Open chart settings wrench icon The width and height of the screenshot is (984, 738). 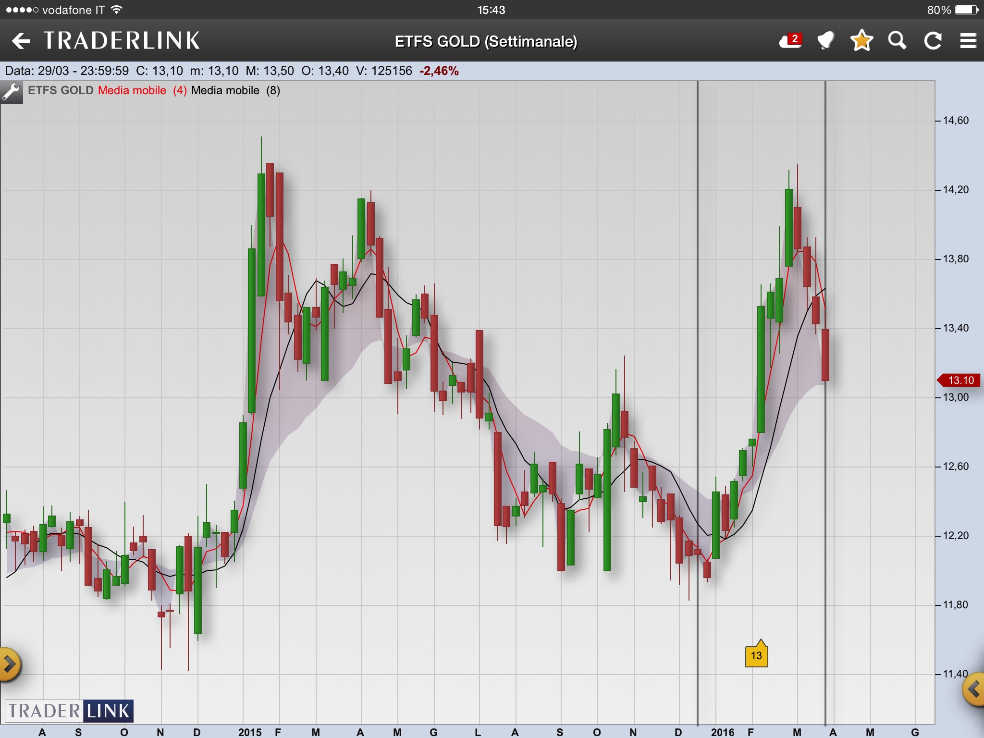11,92
